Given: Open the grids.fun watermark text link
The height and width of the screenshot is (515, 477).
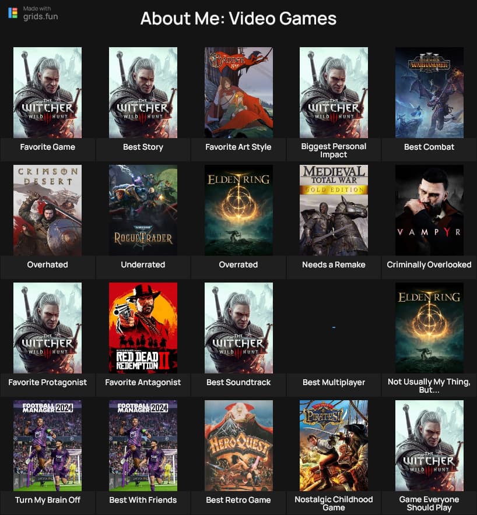Looking at the screenshot, I should (x=40, y=16).
